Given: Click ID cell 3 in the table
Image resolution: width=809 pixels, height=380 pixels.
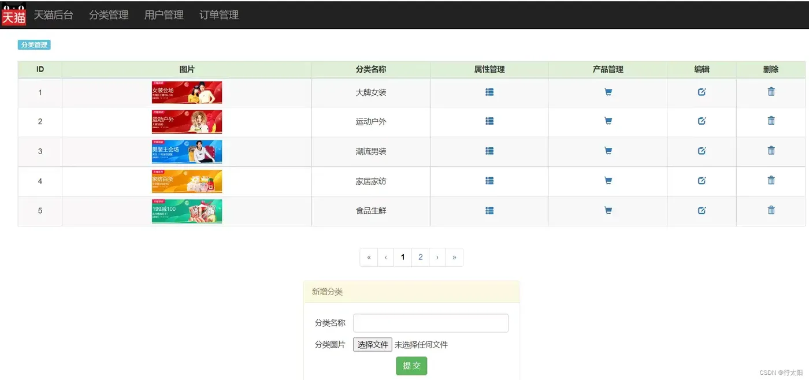Looking at the screenshot, I should pos(40,151).
